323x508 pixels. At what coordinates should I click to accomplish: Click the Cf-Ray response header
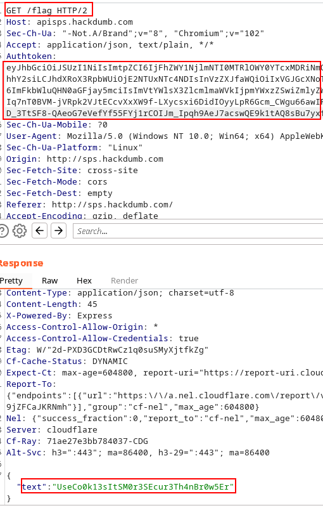[x=77, y=441]
